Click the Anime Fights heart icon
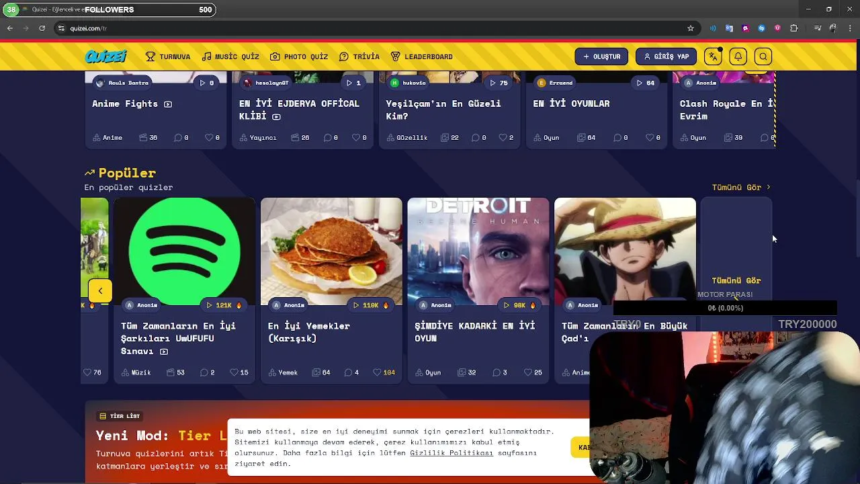The image size is (860, 484). click(x=209, y=137)
